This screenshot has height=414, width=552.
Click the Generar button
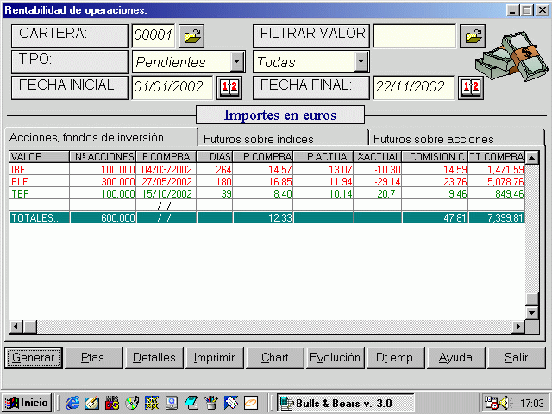[34, 358]
